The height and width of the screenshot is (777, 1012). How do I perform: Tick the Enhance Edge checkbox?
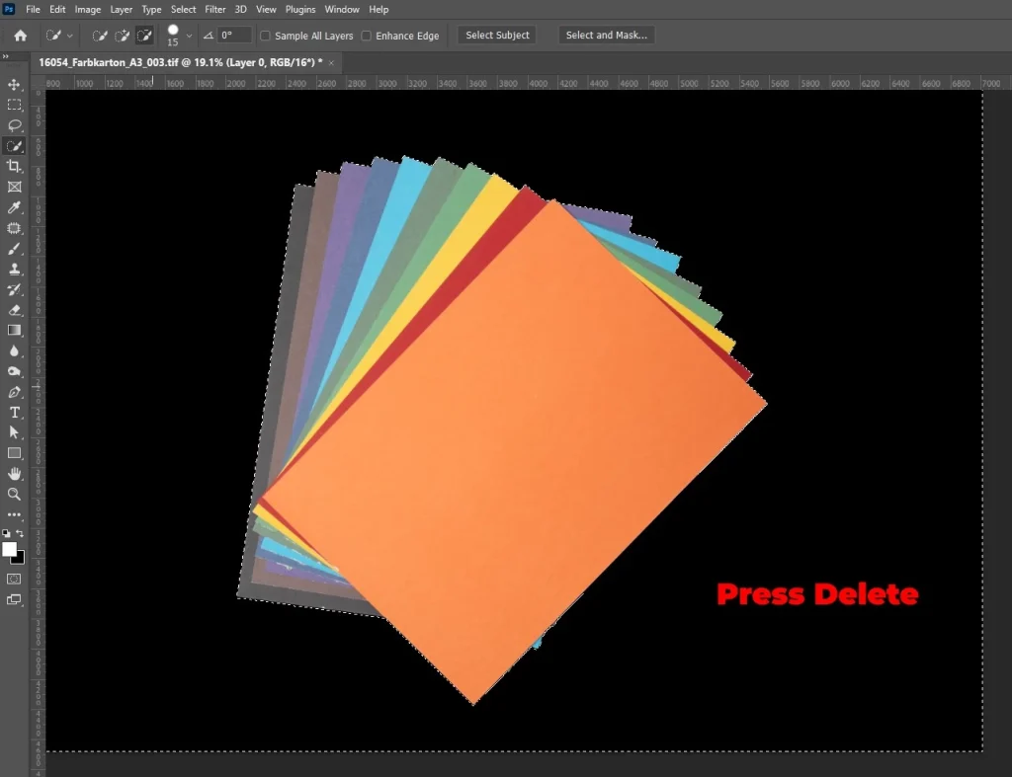pos(367,36)
